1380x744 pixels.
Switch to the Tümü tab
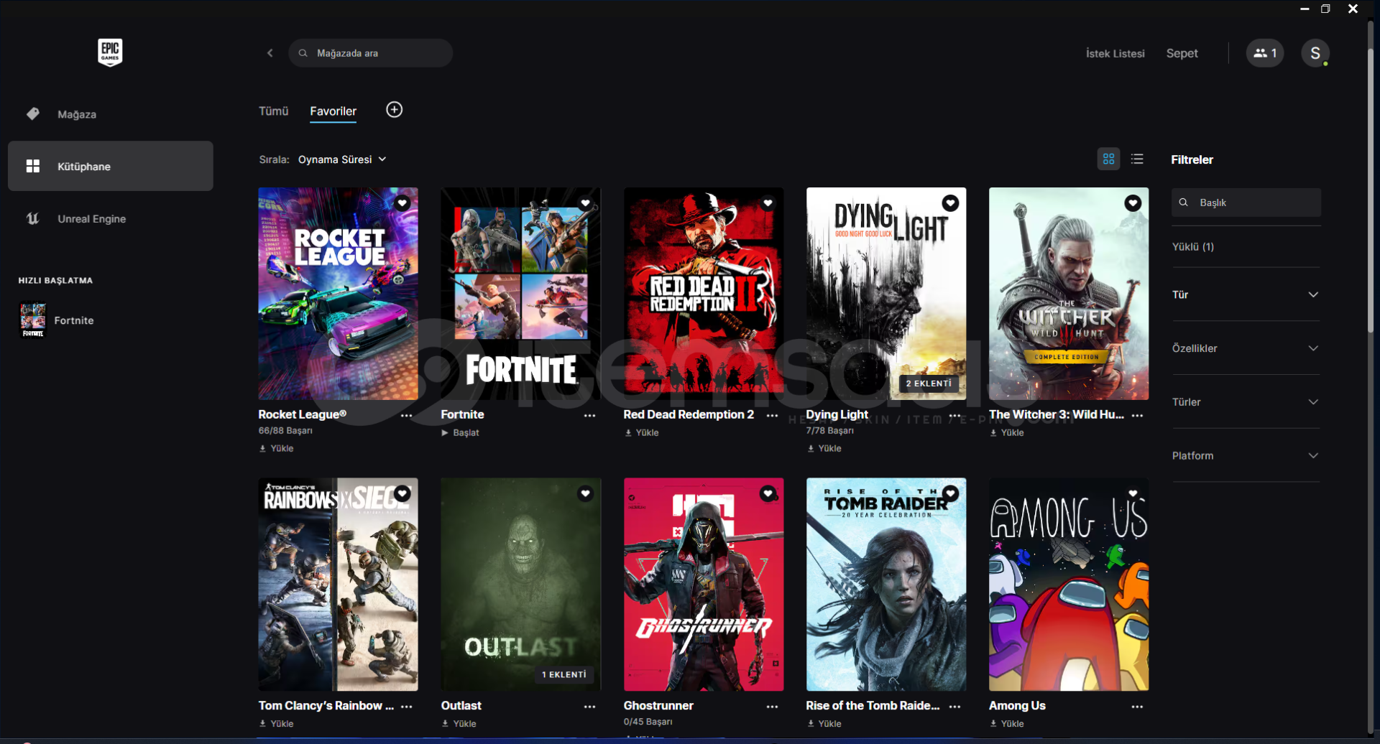[273, 111]
